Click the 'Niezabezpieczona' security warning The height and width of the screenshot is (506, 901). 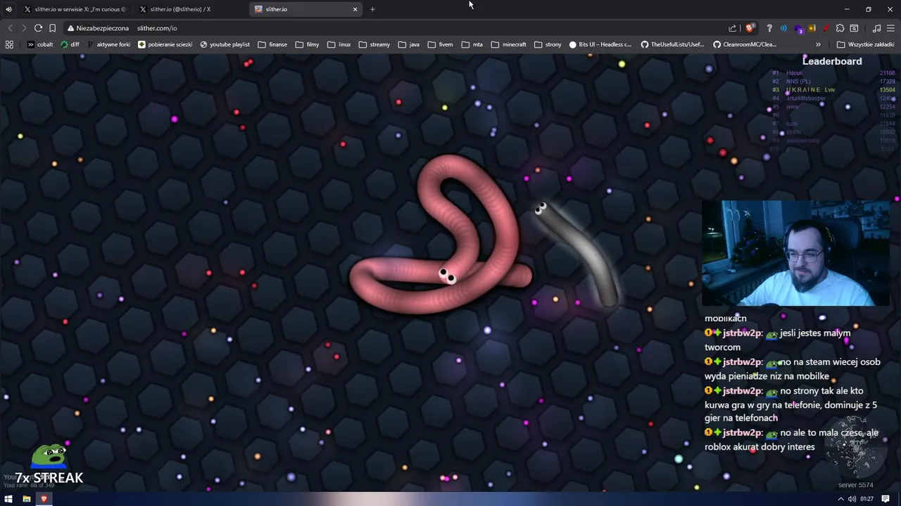98,28
